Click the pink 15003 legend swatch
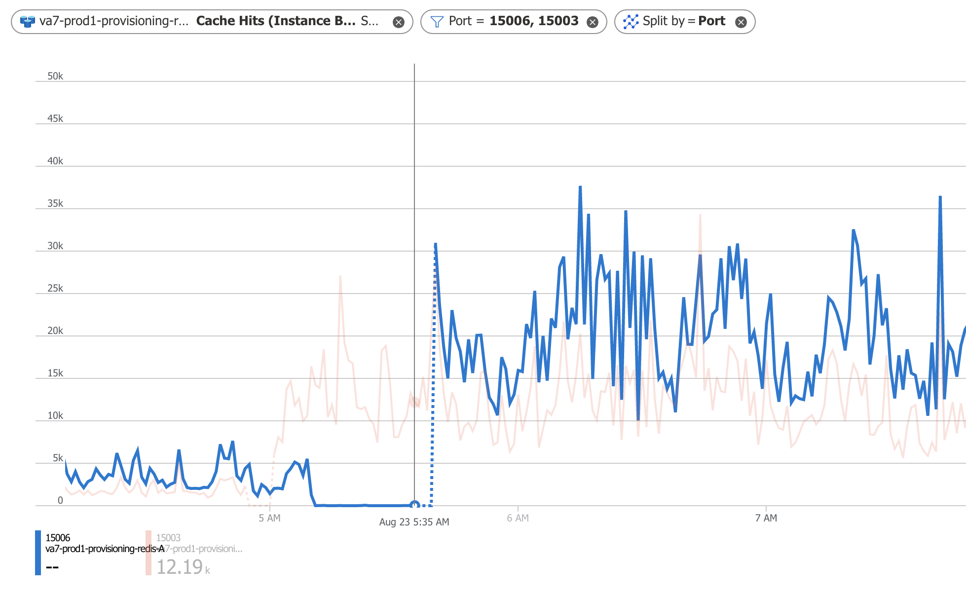This screenshot has height=594, width=966. (x=149, y=552)
